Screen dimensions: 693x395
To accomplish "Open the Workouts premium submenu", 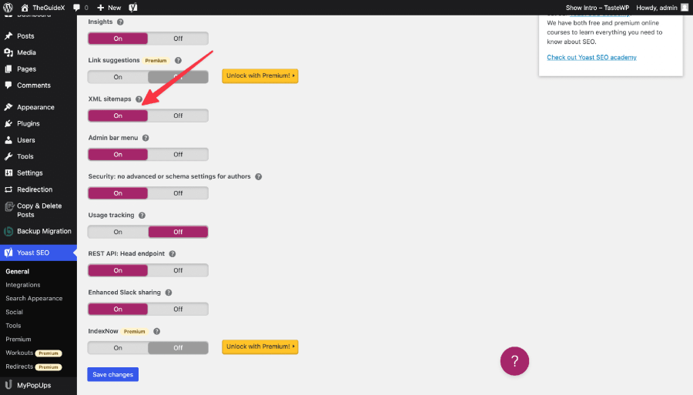I will 34,353.
